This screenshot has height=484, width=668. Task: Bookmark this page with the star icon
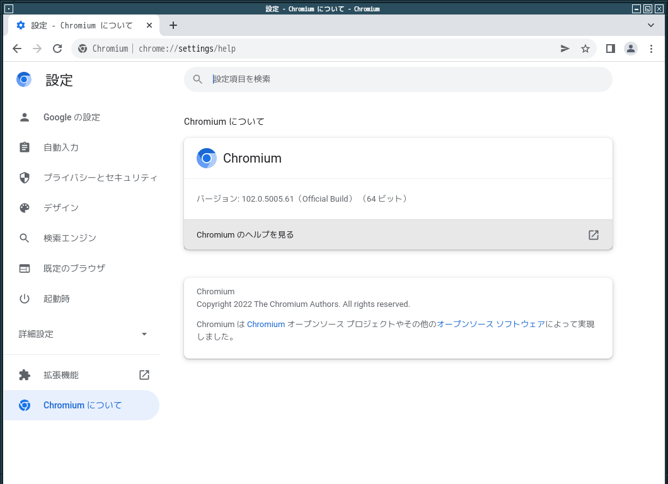[x=585, y=49]
